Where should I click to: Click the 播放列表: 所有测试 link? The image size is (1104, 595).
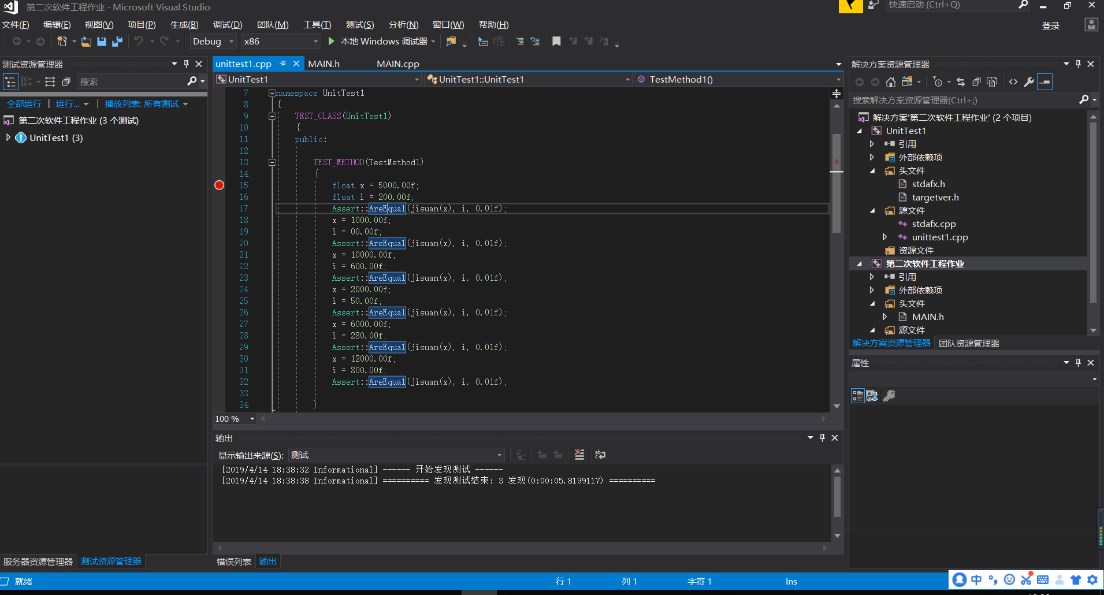(142, 103)
